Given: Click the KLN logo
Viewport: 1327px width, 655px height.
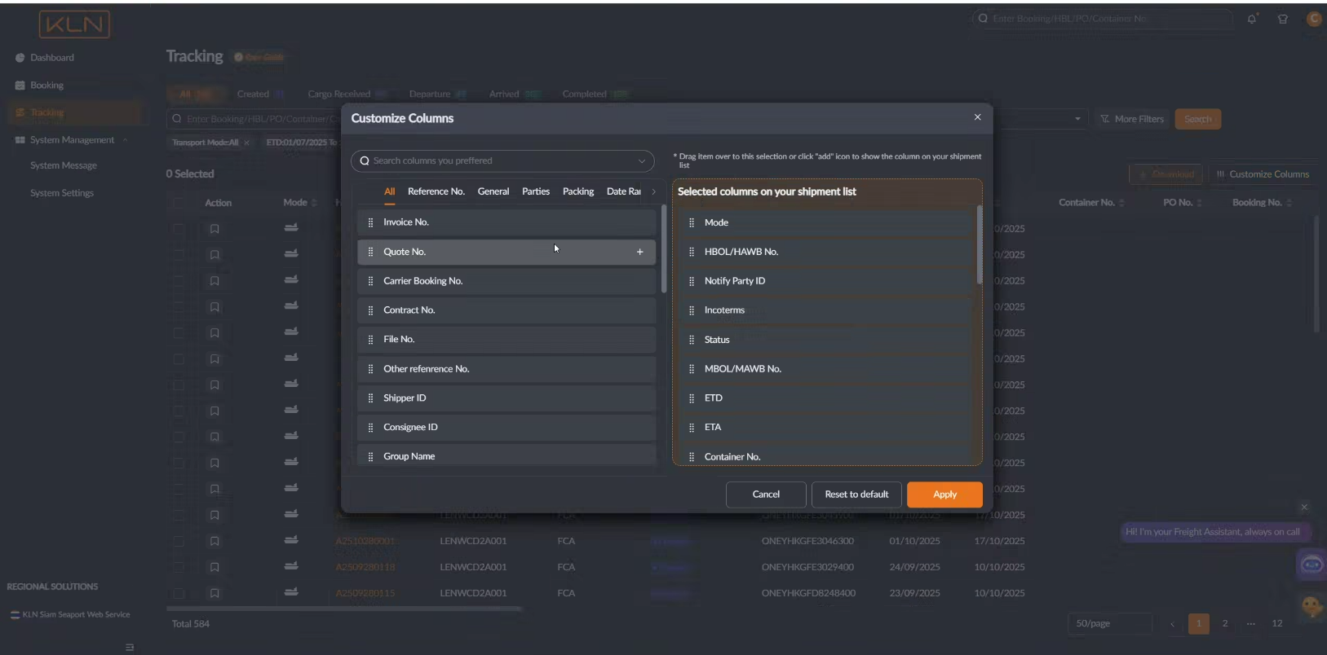Looking at the screenshot, I should 74,24.
